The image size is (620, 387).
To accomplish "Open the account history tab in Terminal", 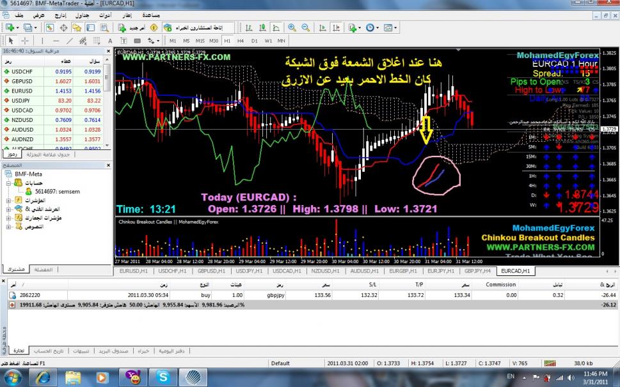I will [48, 351].
